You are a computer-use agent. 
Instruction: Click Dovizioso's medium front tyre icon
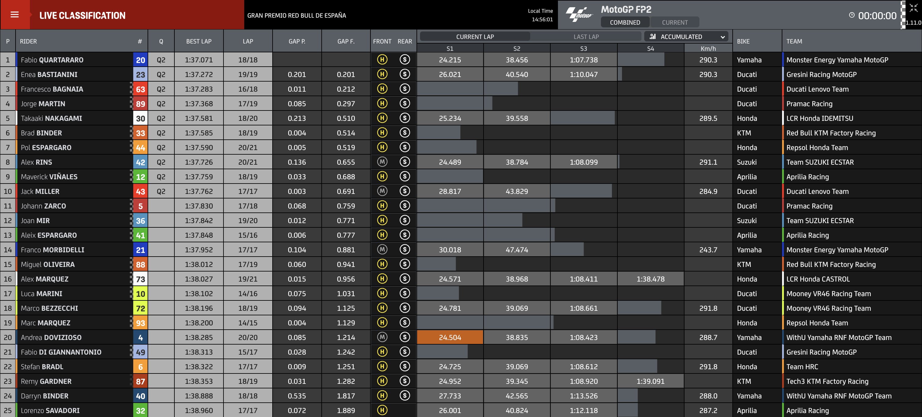point(382,337)
